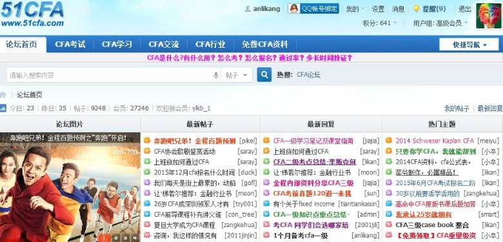Click rank 6 badge beside CFA考前真题120道
The image size is (503, 242).
(x=266, y=193)
